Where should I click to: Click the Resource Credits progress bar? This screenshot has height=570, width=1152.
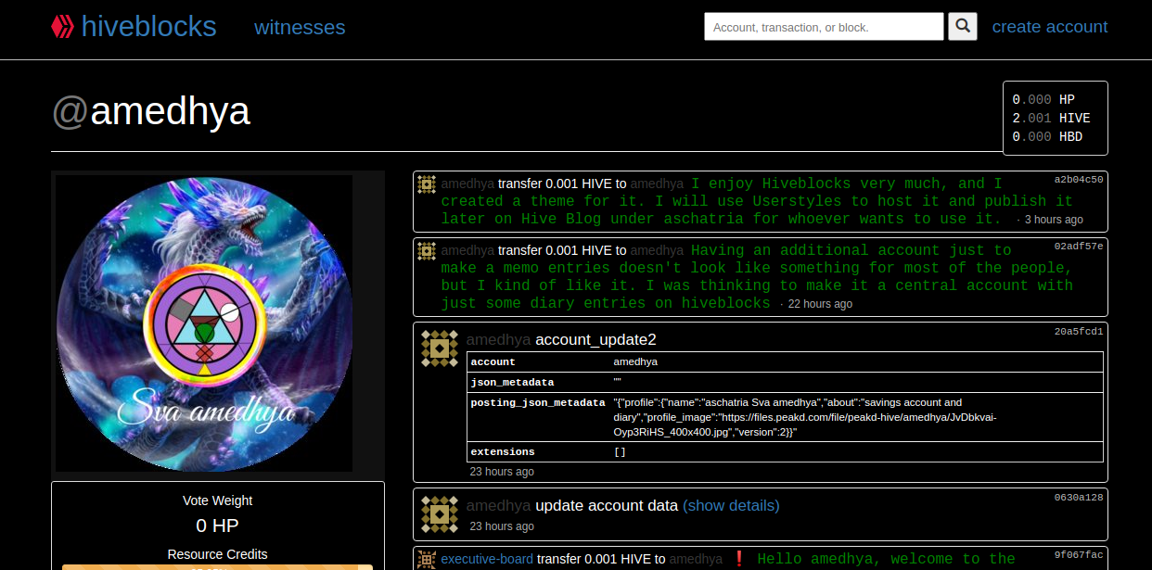(x=218, y=566)
